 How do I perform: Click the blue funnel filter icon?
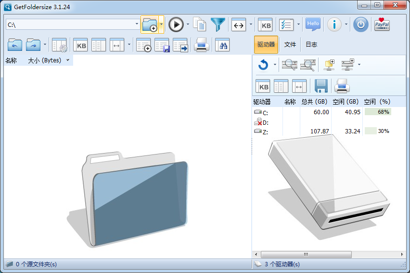click(x=218, y=24)
